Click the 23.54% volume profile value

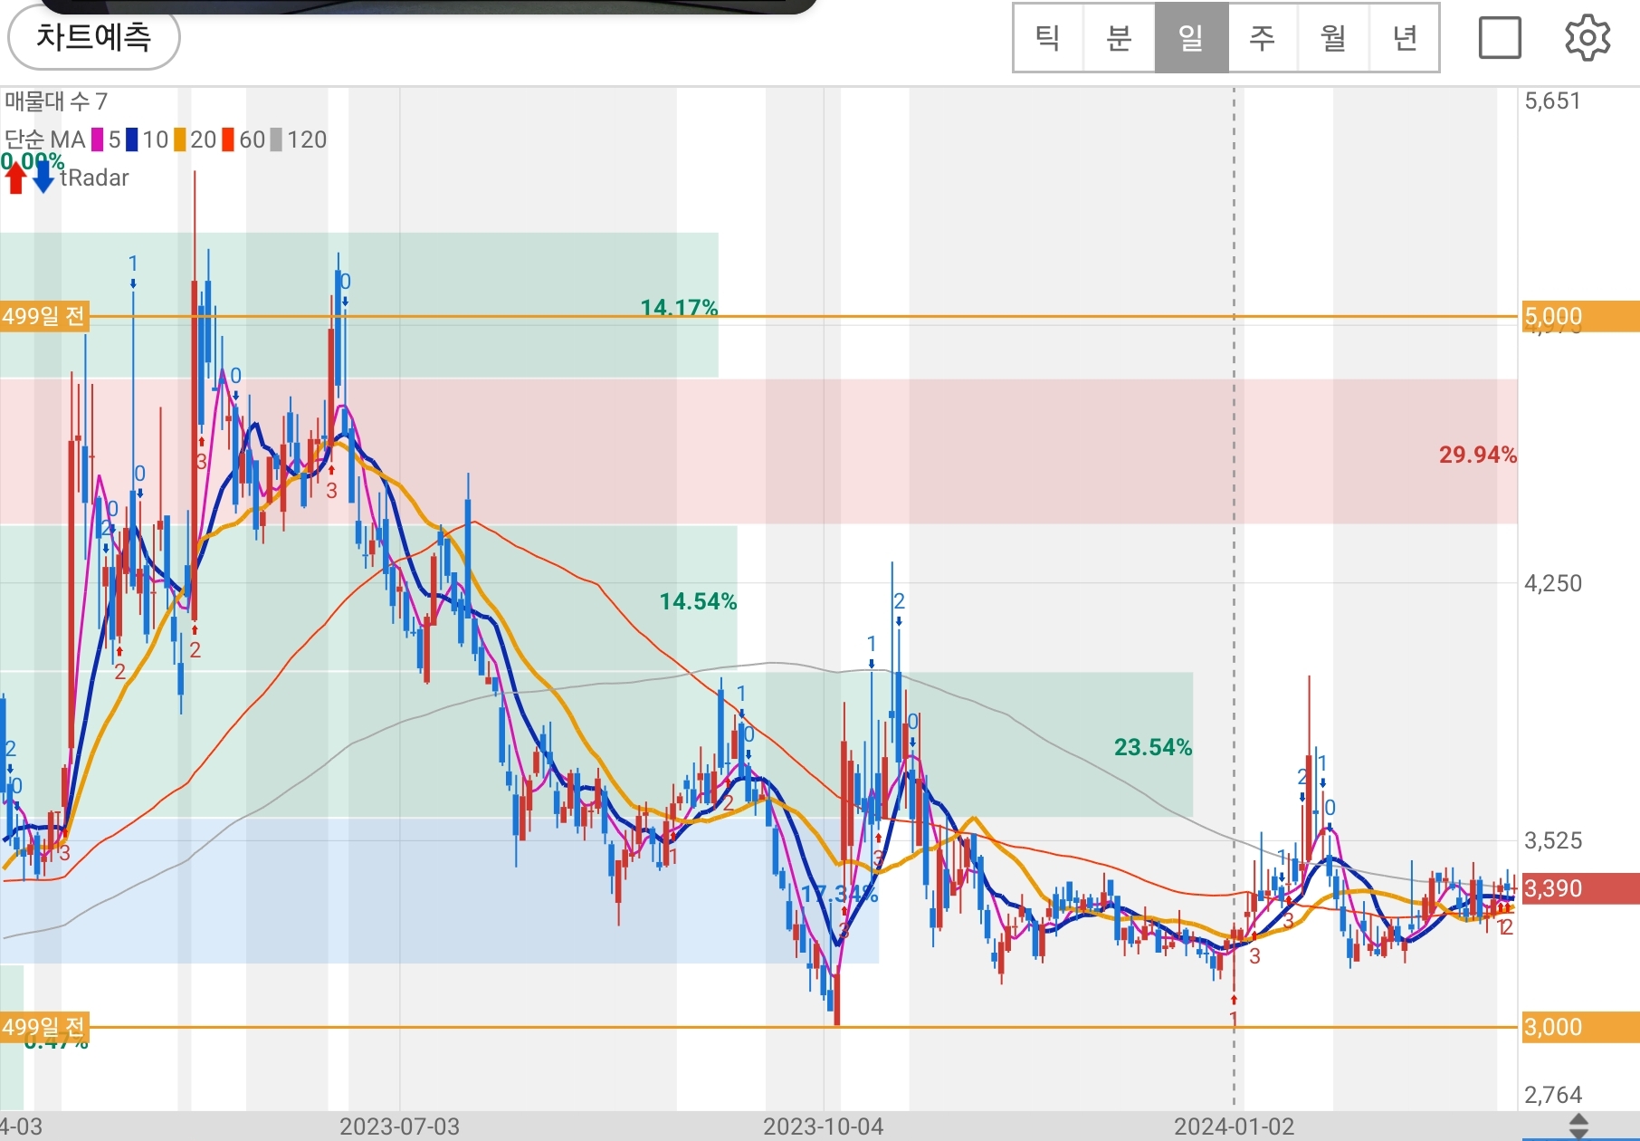click(x=1152, y=747)
